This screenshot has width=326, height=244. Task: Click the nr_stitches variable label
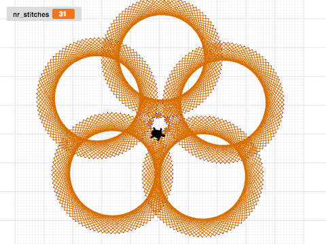31,14
